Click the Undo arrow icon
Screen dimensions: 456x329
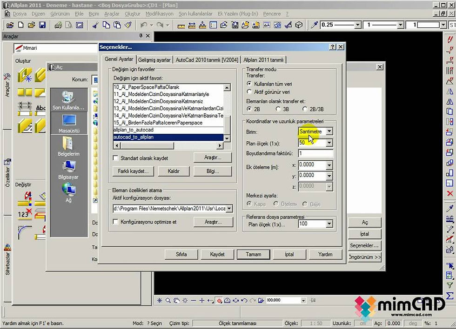click(x=144, y=25)
